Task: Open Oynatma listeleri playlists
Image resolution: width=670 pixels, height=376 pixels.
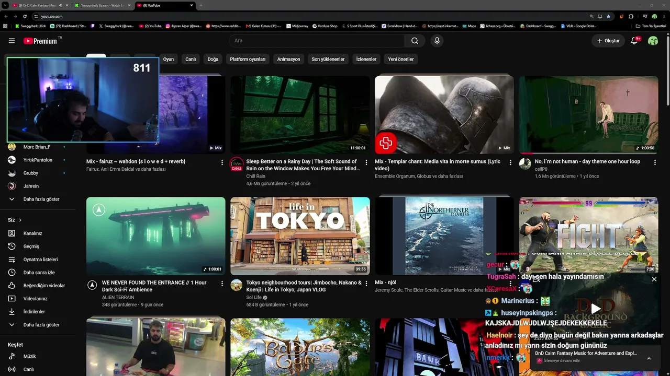Action: 40,260
